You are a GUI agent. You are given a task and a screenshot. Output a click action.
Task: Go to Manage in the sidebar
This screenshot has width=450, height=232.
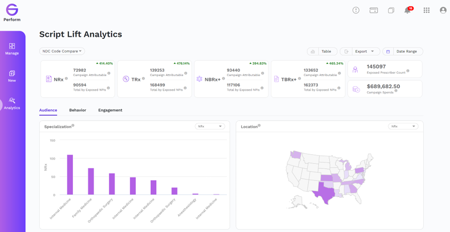(x=12, y=49)
